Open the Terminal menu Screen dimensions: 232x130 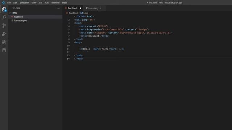[55, 3]
